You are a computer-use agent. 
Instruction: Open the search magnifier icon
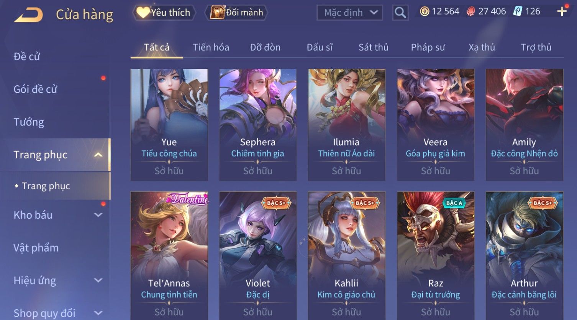400,13
